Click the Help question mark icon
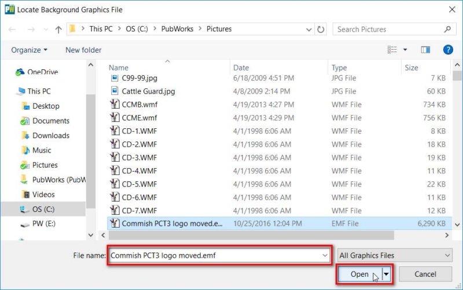This screenshot has height=290, width=463. click(x=447, y=50)
